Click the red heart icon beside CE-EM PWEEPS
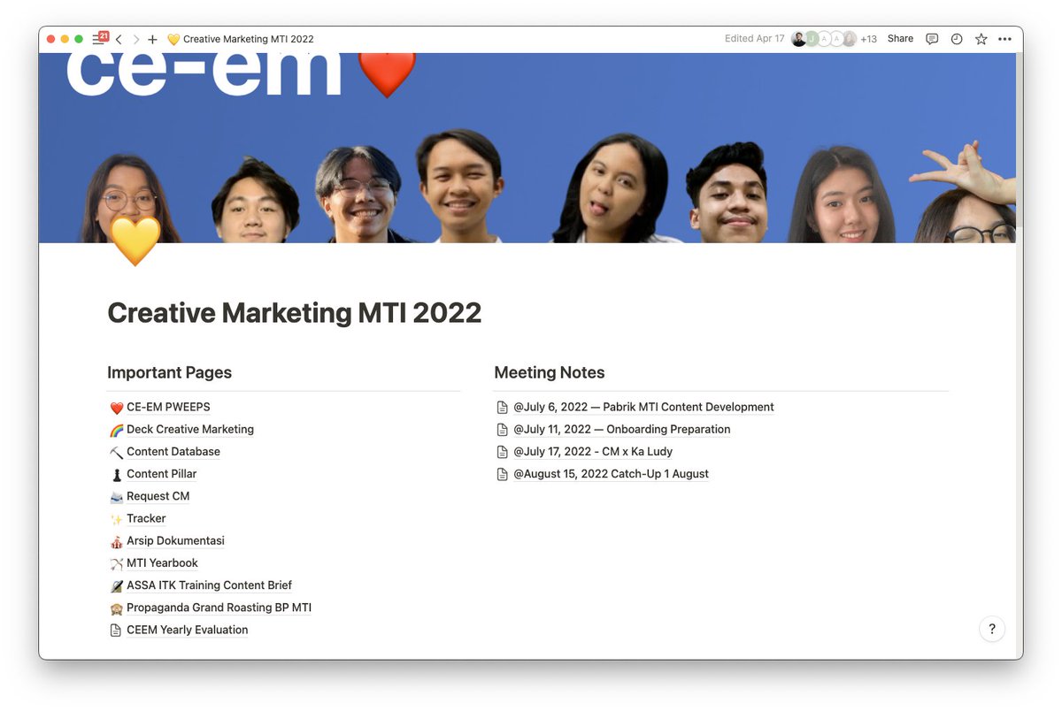The image size is (1062, 711). [x=115, y=407]
